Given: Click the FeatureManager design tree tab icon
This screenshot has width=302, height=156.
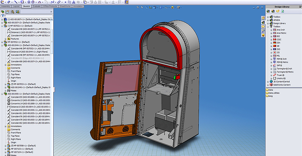Looking at the screenshot, I should click(x=3, y=12).
